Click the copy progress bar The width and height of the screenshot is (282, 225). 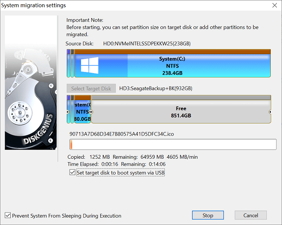[172, 144]
